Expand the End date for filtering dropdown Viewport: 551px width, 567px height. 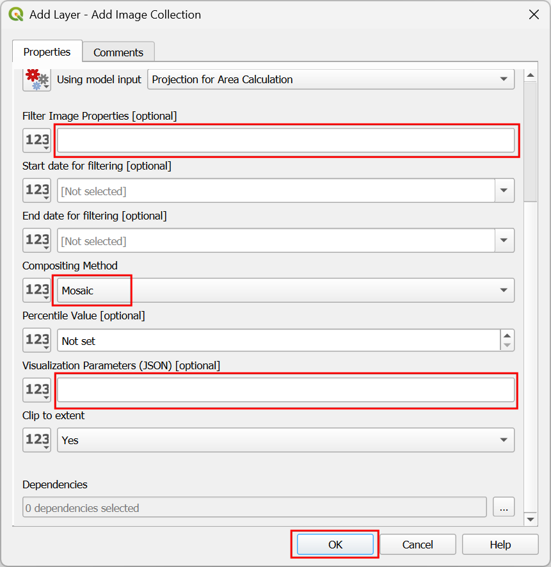[x=504, y=241]
